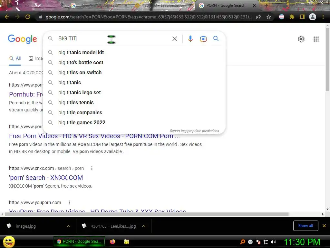
Task: Close the downloads bar
Action: 324,226
